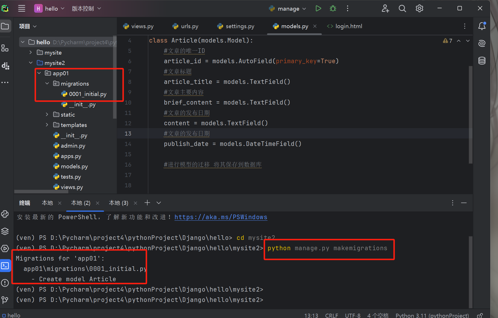Screen dimensions: 498x318
Task: Hide the terminal panel
Action: click(x=464, y=203)
